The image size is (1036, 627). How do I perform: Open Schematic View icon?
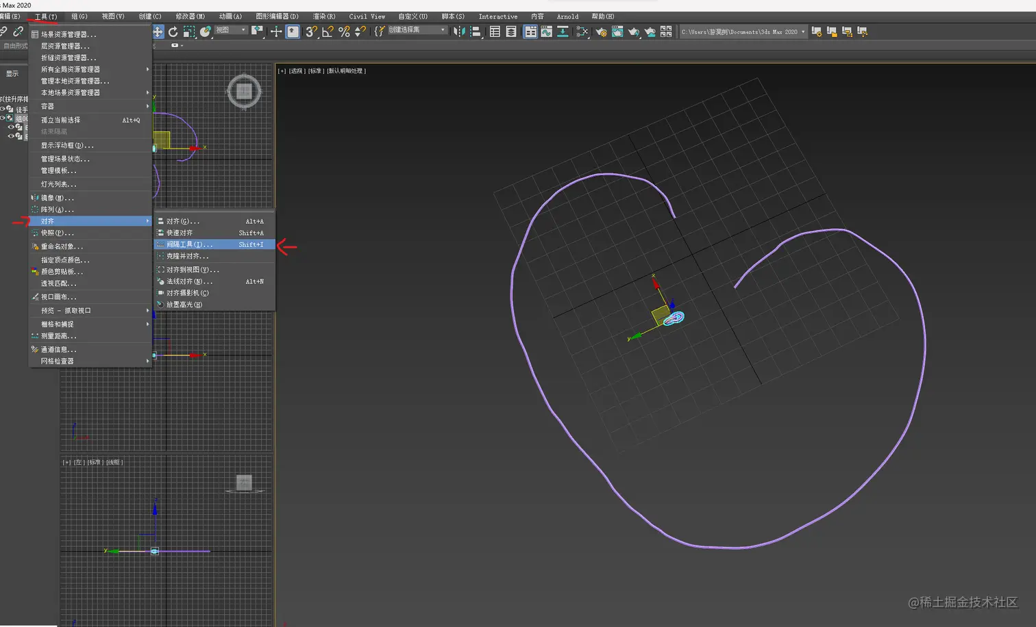pyautogui.click(x=563, y=31)
